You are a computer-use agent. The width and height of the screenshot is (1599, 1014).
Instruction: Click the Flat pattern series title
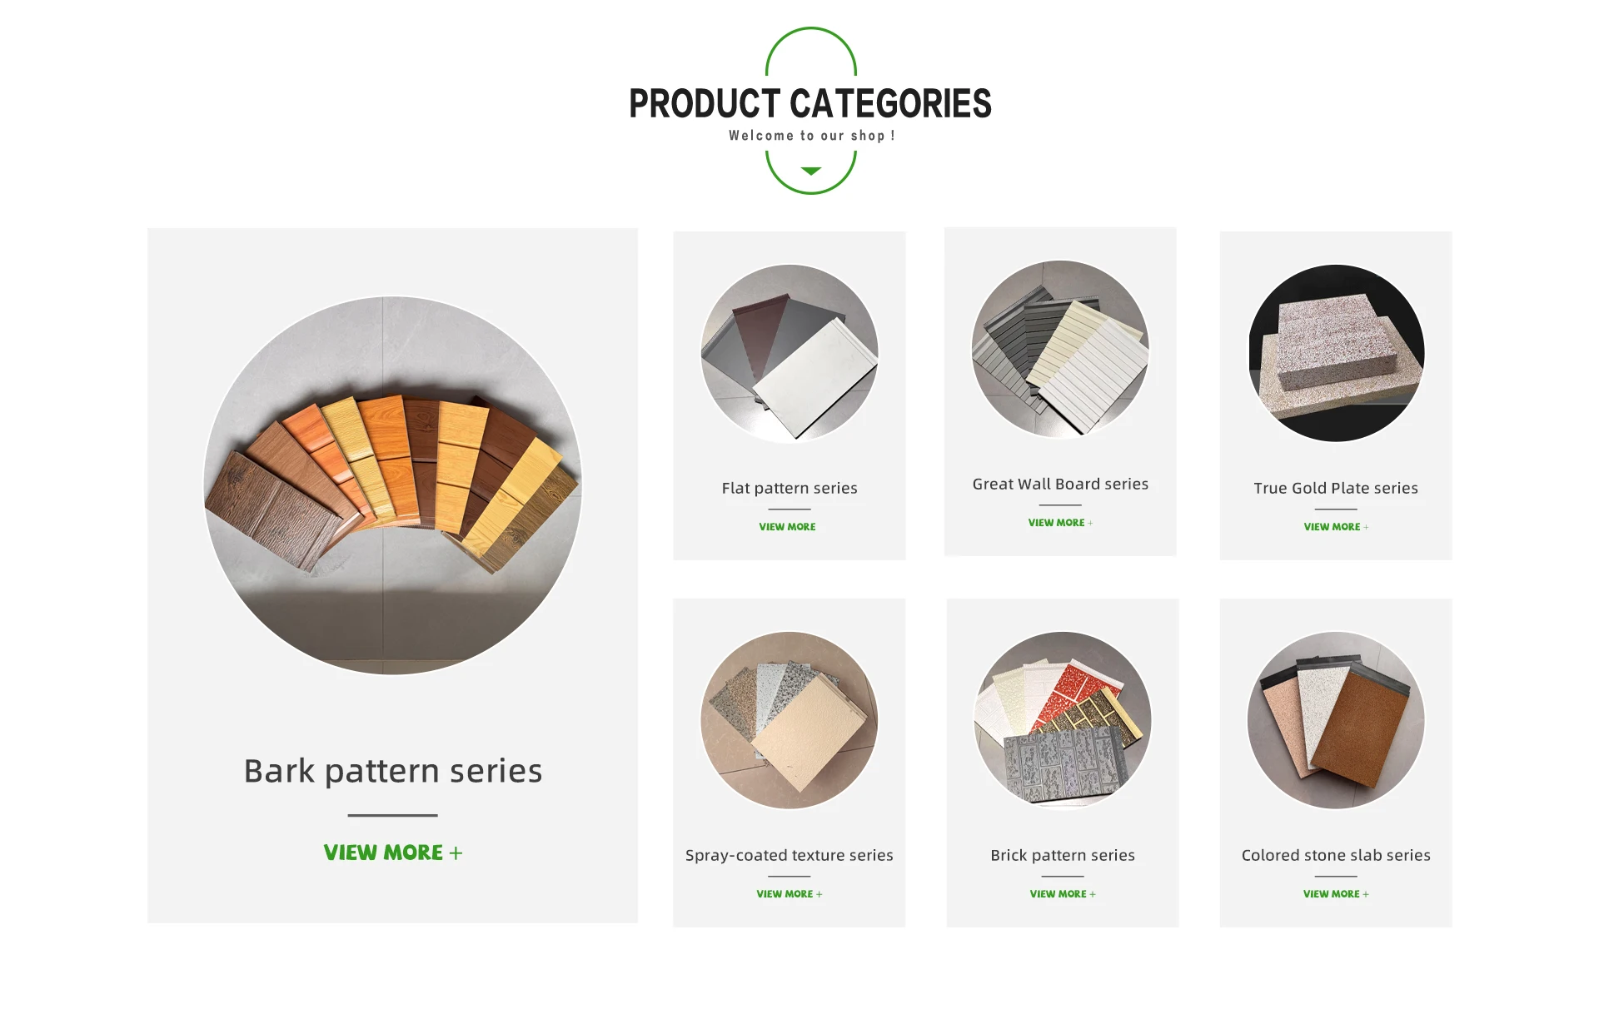pos(789,488)
